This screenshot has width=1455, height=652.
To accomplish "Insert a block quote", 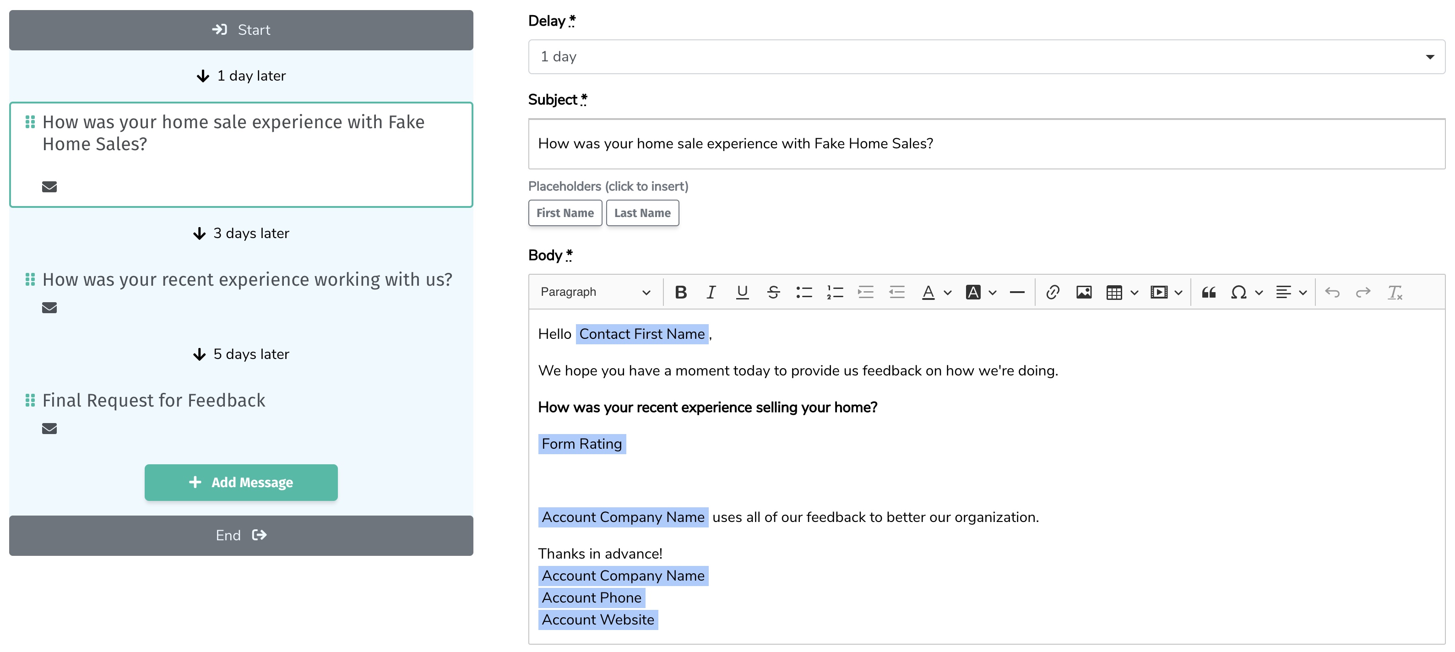I will (1208, 292).
